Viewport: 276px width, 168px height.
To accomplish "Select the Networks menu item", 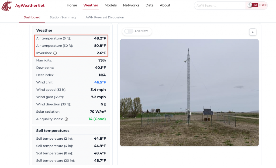I will click(131, 5).
